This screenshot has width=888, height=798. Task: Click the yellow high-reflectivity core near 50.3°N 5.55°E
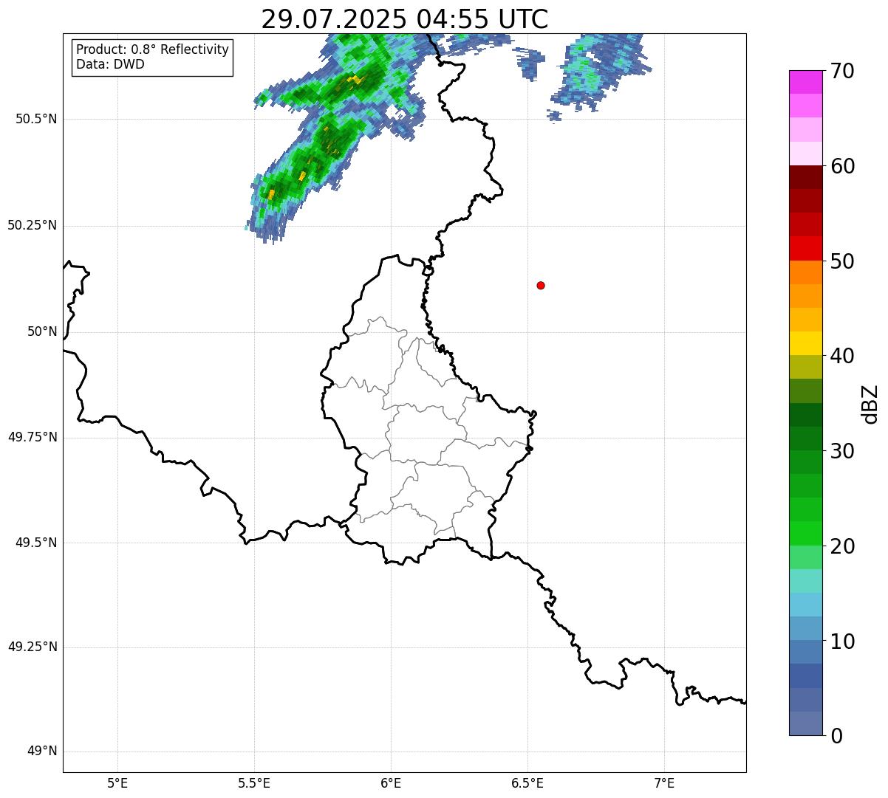point(271,193)
